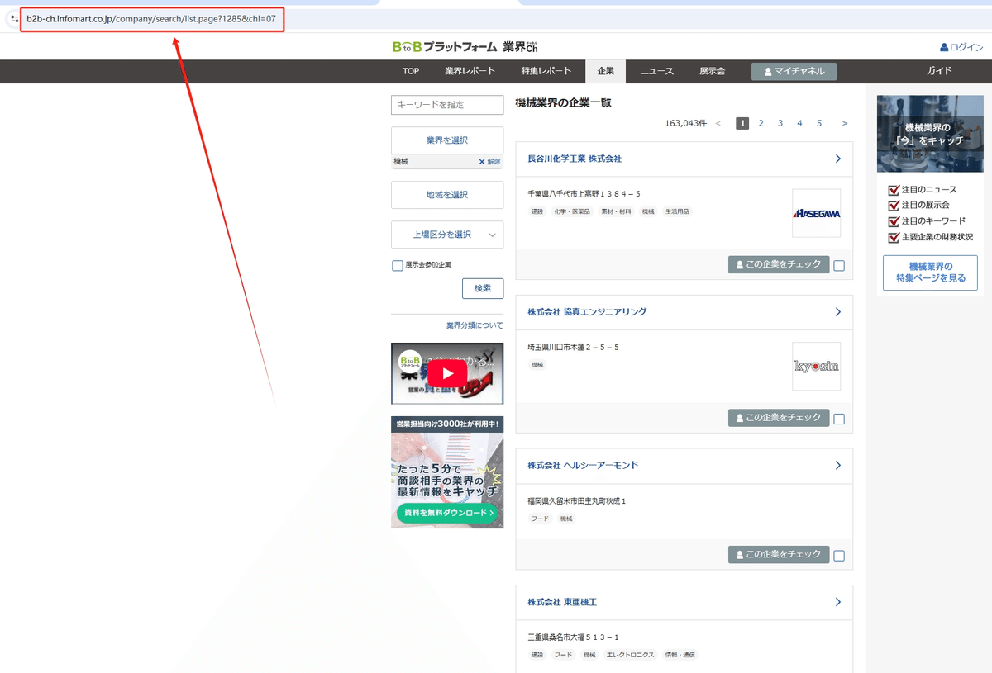
Task: Tick the checkbox for ヘルシーアーモンド card
Action: (x=839, y=556)
